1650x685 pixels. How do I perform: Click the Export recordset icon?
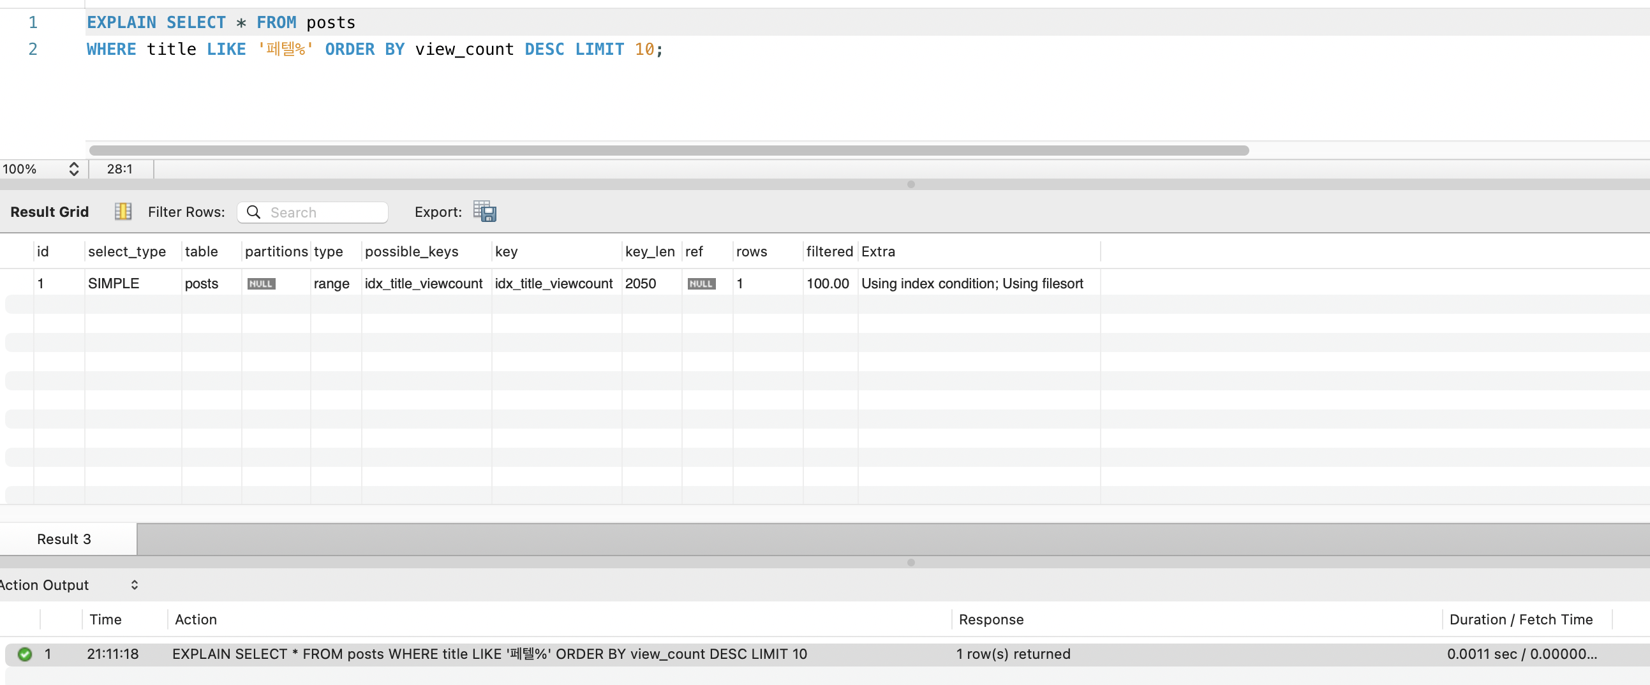click(x=484, y=211)
